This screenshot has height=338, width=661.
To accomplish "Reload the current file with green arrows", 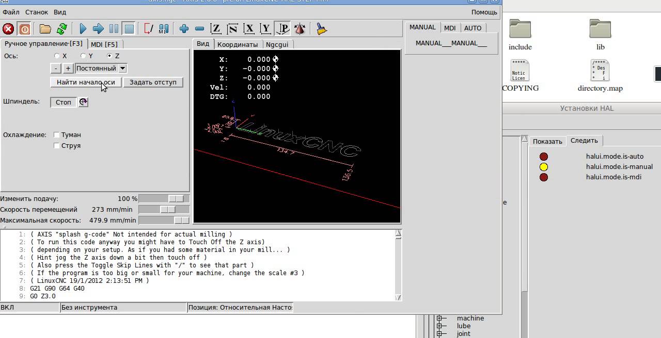I will [61, 29].
